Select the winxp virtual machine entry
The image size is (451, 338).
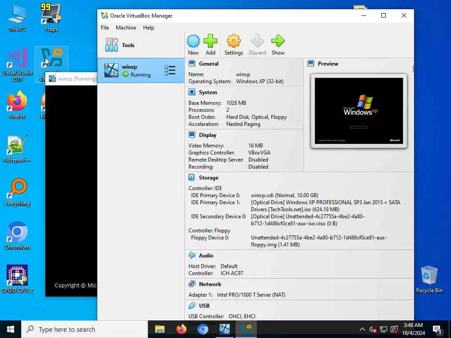(x=141, y=71)
